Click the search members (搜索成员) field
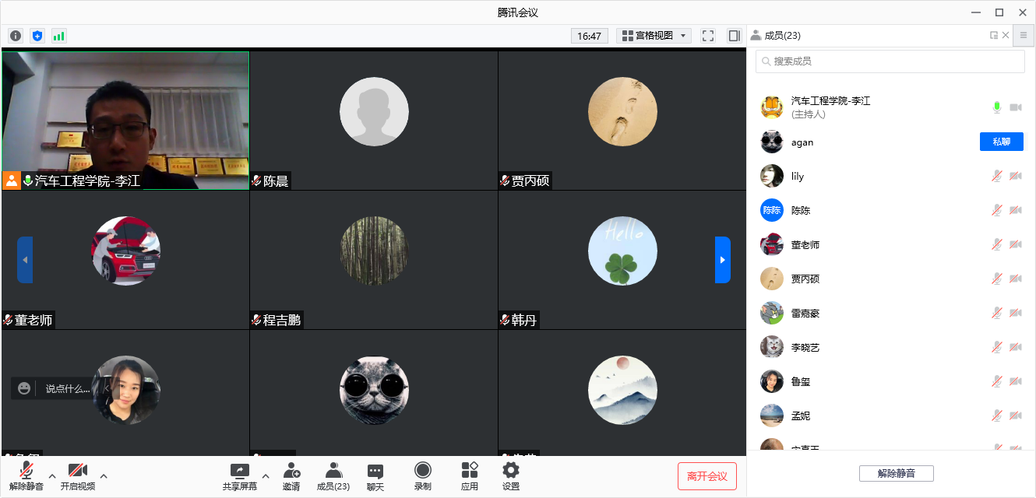1036x498 pixels. [890, 61]
